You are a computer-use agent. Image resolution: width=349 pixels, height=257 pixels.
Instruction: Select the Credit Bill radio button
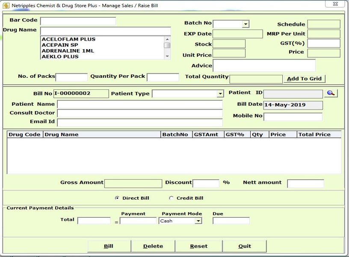point(171,198)
